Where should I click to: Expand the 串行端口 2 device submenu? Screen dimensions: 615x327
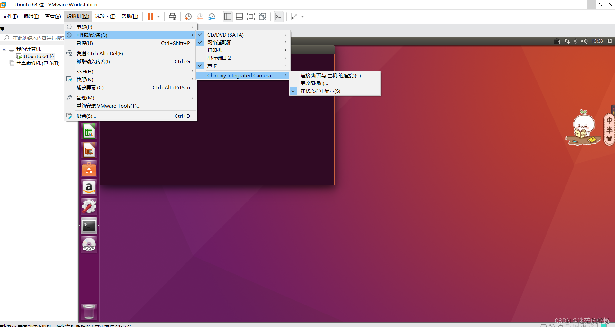pyautogui.click(x=243, y=58)
